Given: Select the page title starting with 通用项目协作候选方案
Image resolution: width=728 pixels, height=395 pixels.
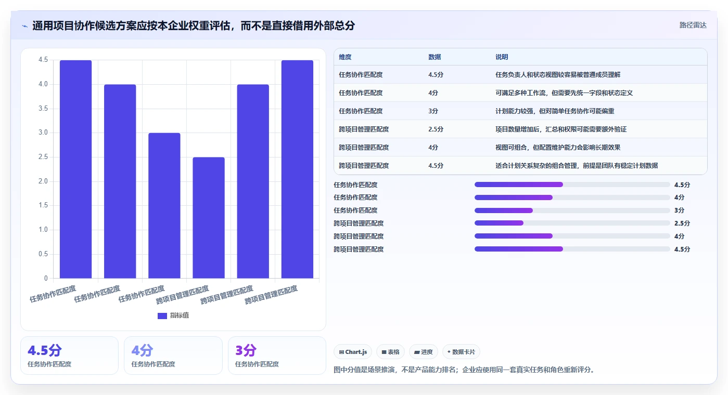Looking at the screenshot, I should tap(194, 25).
